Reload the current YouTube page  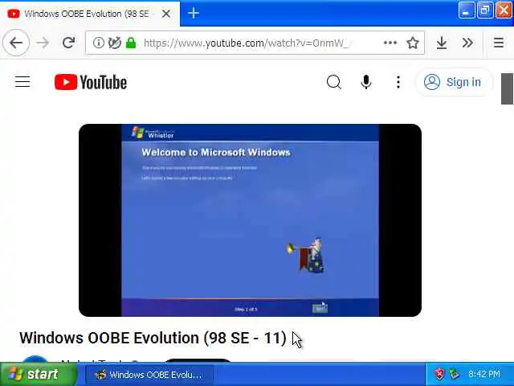click(x=68, y=43)
